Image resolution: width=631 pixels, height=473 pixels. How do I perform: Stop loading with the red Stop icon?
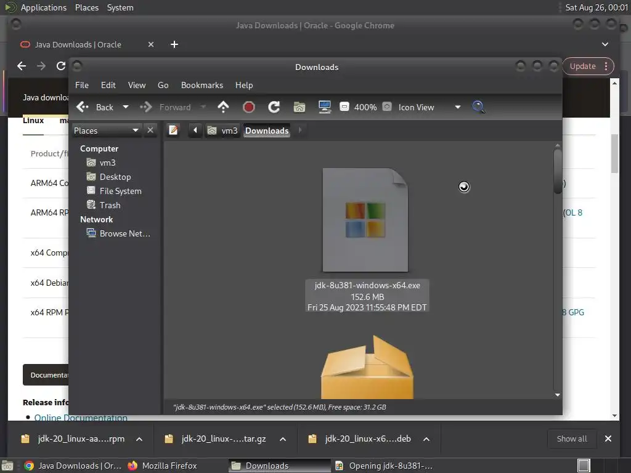click(249, 107)
